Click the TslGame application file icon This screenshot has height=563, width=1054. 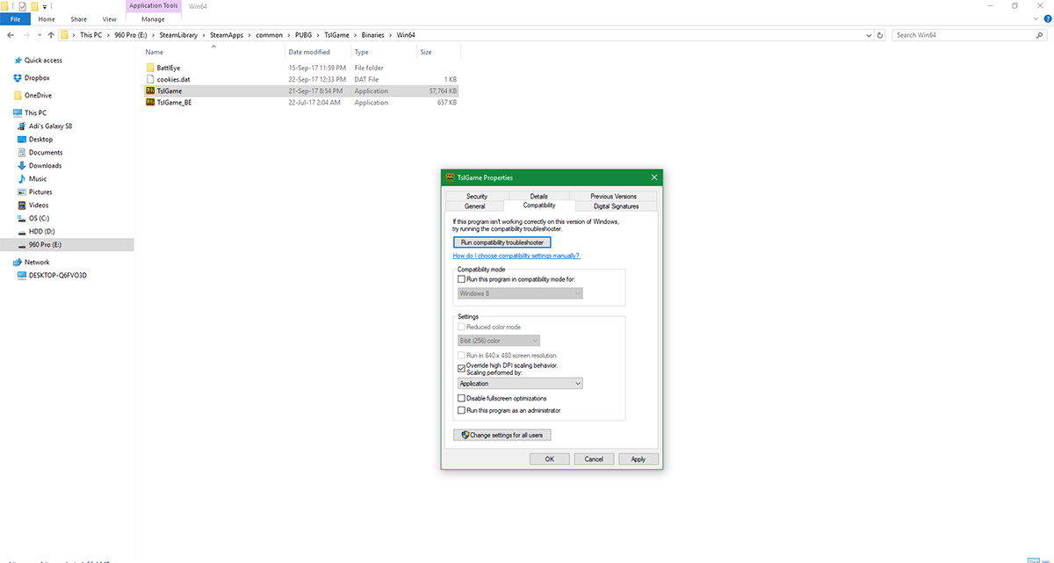tap(150, 90)
